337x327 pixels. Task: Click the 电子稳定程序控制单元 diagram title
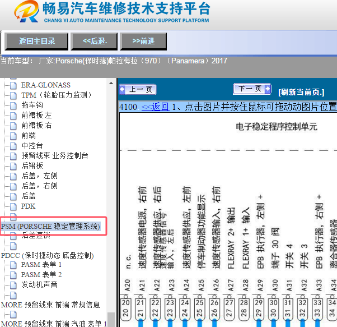pyautogui.click(x=276, y=126)
